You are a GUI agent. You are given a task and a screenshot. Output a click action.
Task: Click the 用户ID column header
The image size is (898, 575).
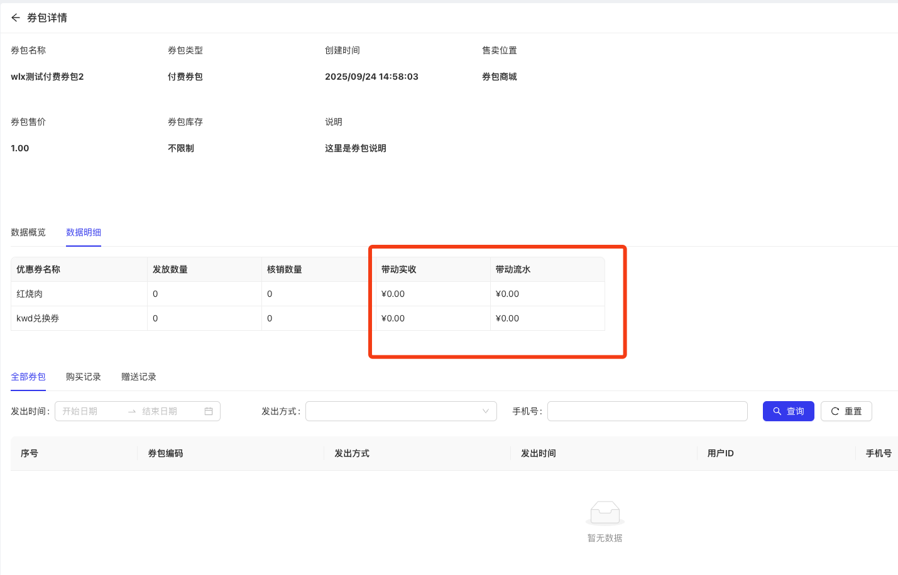tap(721, 453)
